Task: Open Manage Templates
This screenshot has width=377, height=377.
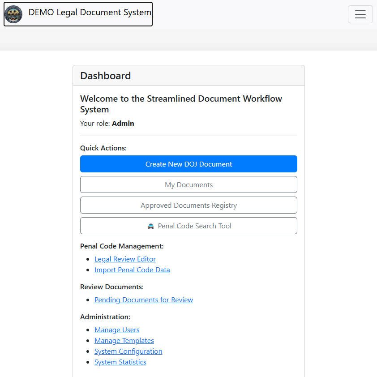Action: tap(124, 340)
